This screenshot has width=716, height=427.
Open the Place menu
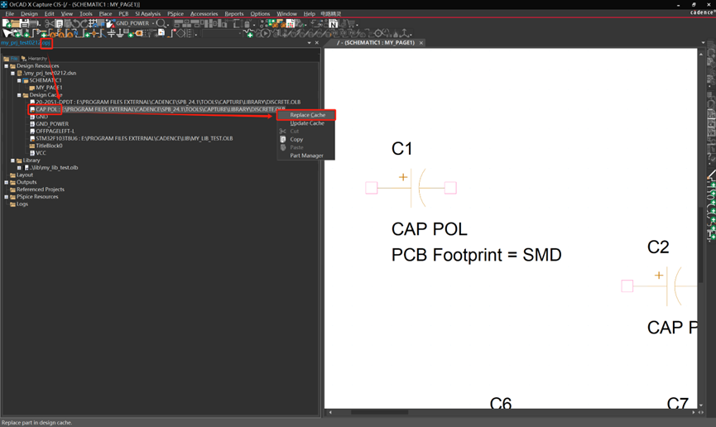pyautogui.click(x=105, y=14)
